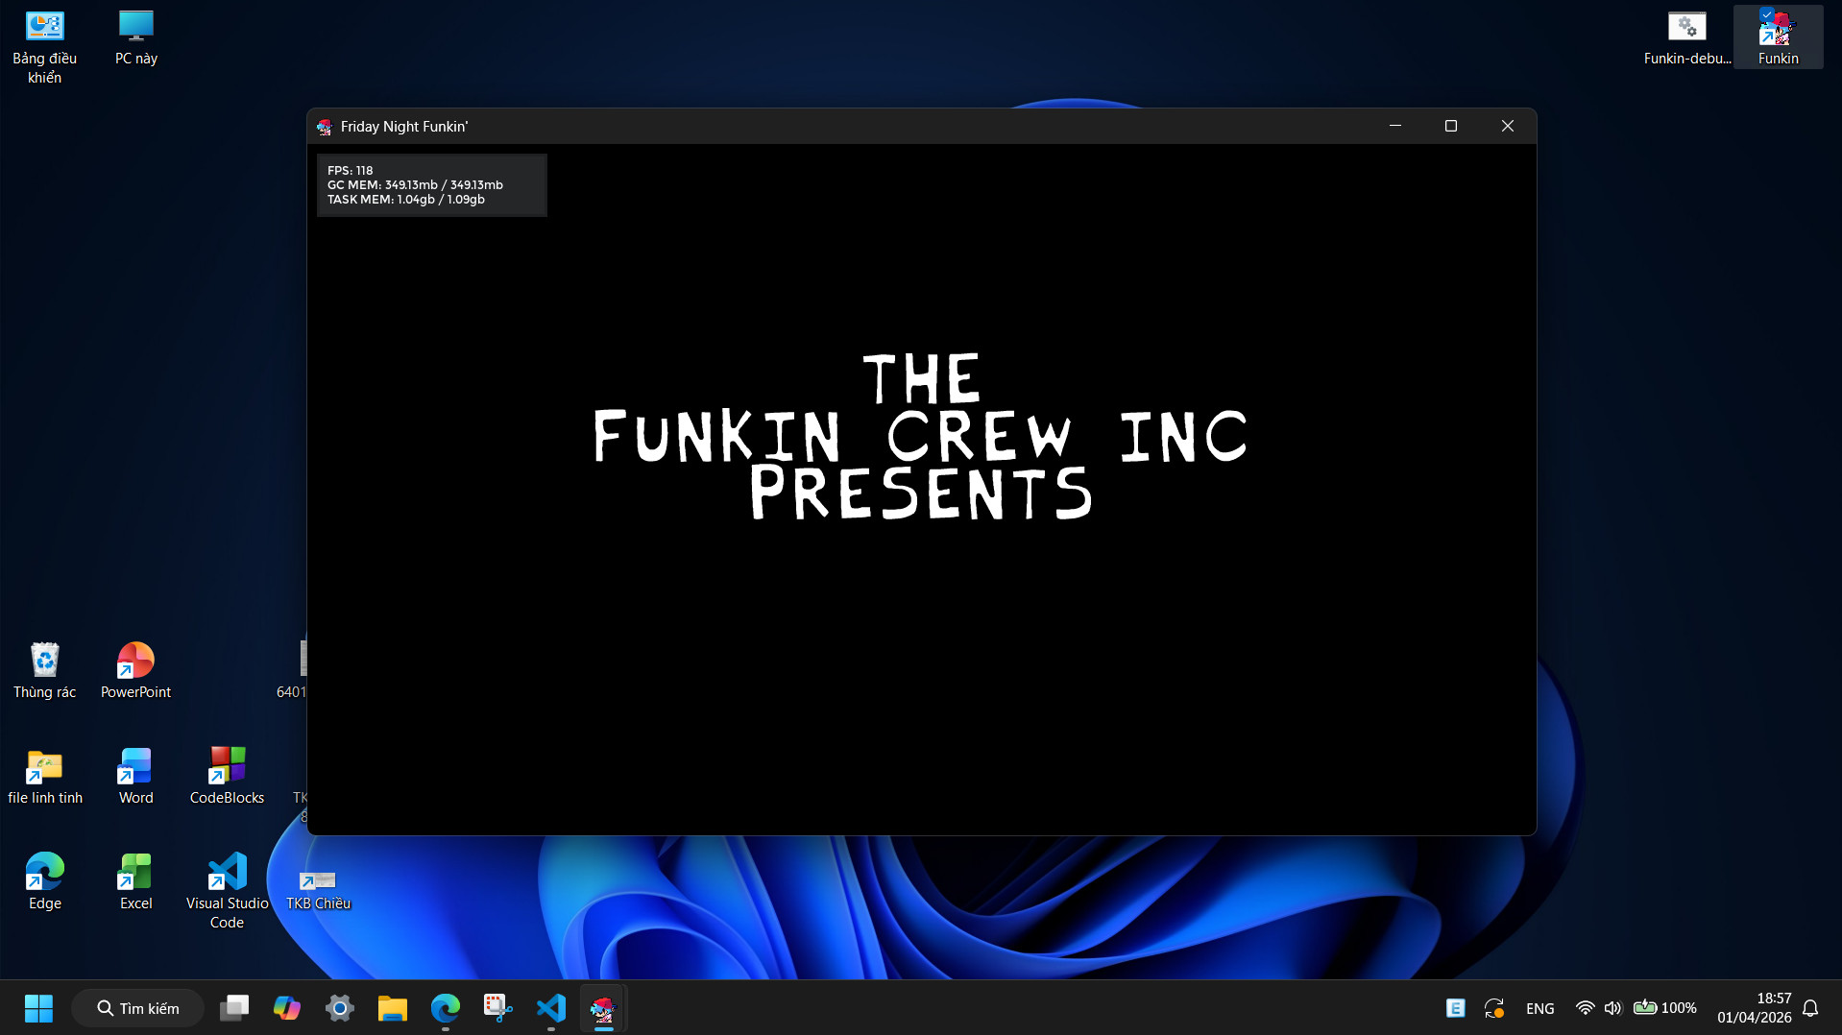Viewport: 1842px width, 1035px height.
Task: Open Snipping Tool from the taskbar
Action: 498,1008
